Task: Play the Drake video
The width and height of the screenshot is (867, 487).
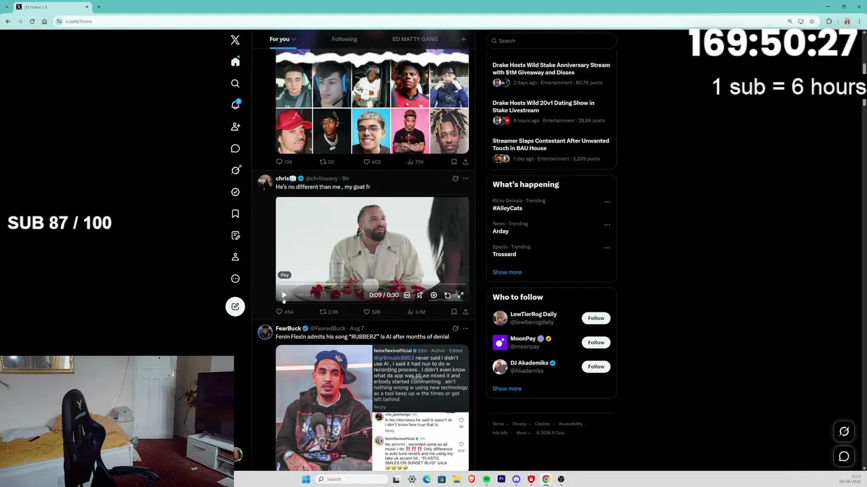Action: pos(284,295)
